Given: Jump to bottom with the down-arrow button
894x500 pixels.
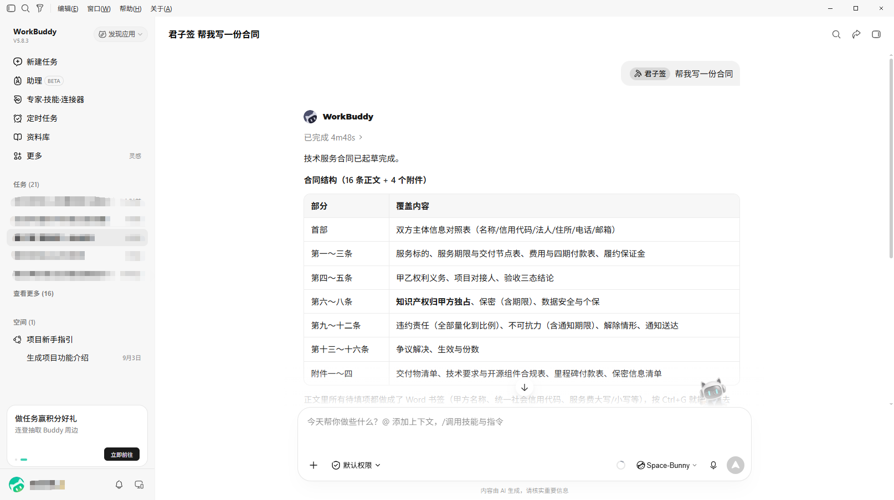Looking at the screenshot, I should pyautogui.click(x=525, y=387).
